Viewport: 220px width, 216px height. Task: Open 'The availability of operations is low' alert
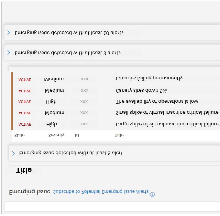pos(157,101)
